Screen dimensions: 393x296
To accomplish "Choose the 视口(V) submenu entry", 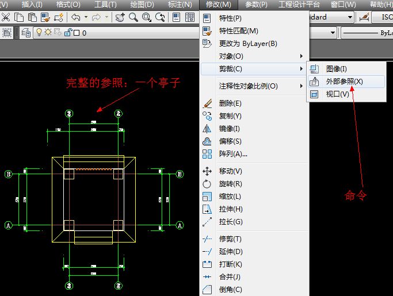I will tap(337, 94).
